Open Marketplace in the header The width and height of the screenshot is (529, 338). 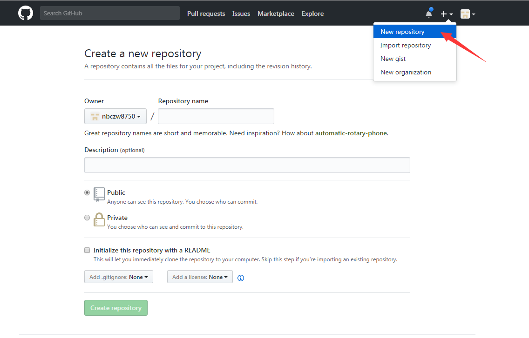[276, 13]
